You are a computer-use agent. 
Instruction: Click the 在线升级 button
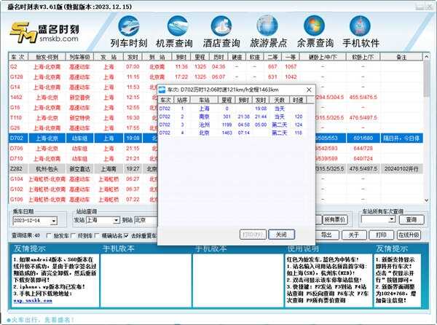coord(409,235)
